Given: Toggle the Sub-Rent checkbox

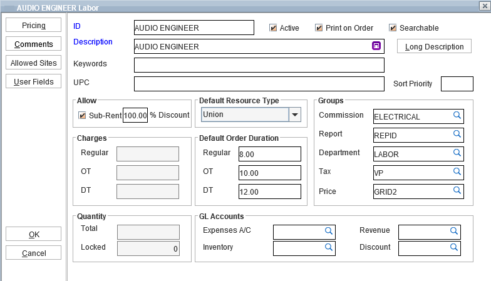Looking at the screenshot, I should point(82,116).
